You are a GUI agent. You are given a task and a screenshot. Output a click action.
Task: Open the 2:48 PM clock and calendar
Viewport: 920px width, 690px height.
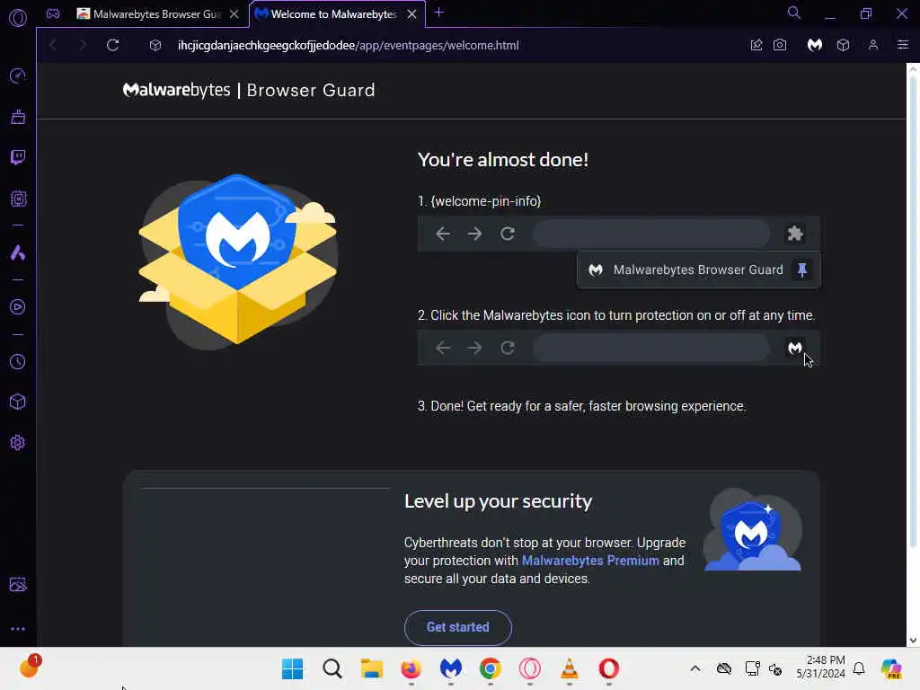tap(821, 668)
